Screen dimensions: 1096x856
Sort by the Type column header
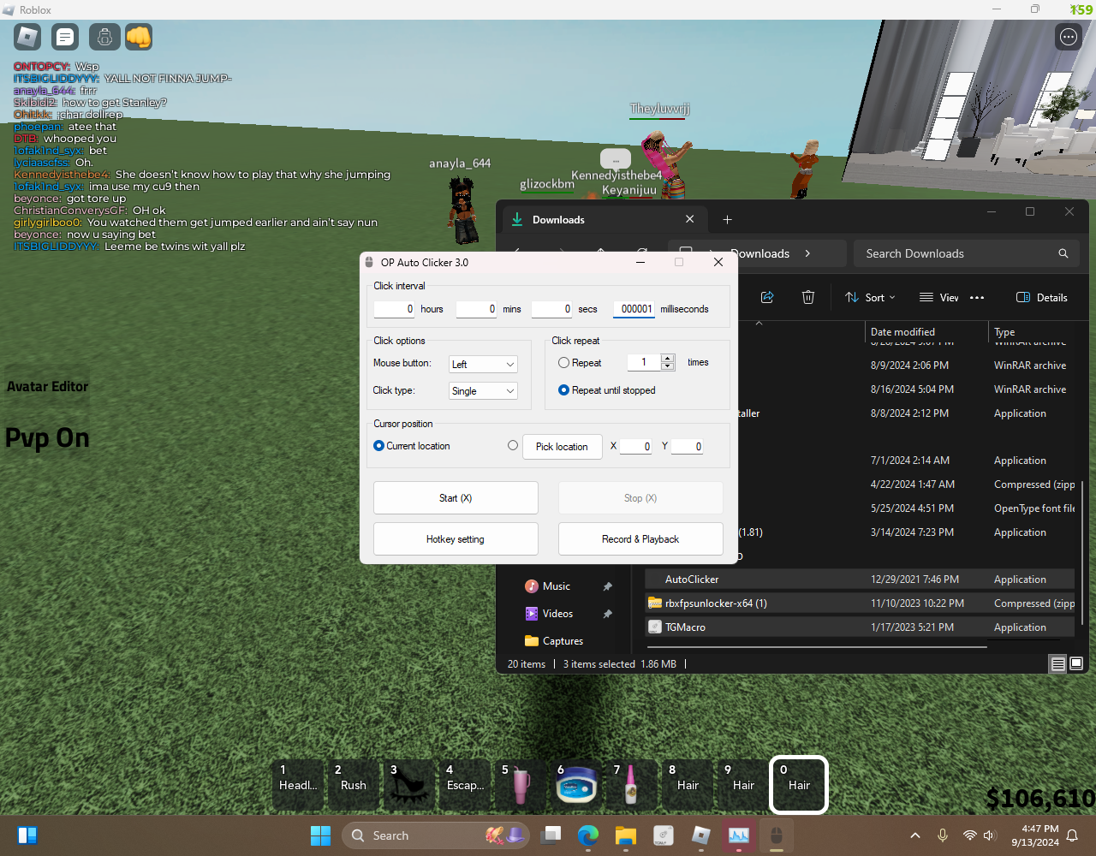point(1033,332)
